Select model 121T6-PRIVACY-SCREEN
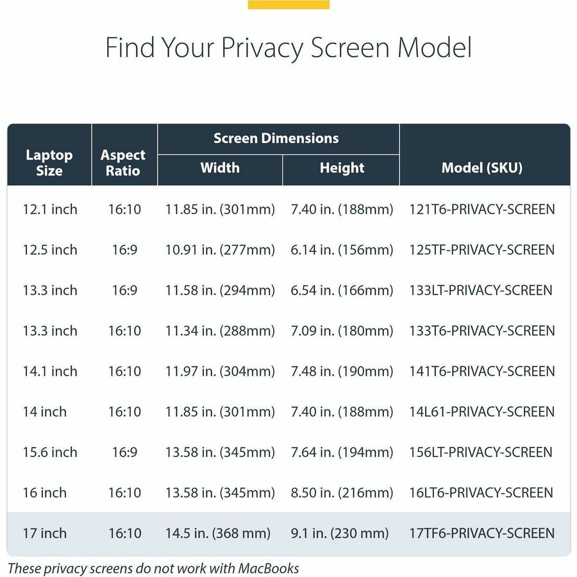The image size is (577, 577). 481,210
